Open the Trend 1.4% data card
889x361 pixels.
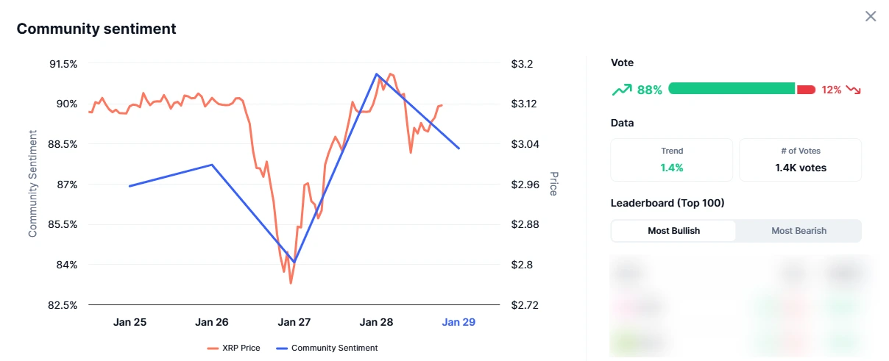coord(672,160)
